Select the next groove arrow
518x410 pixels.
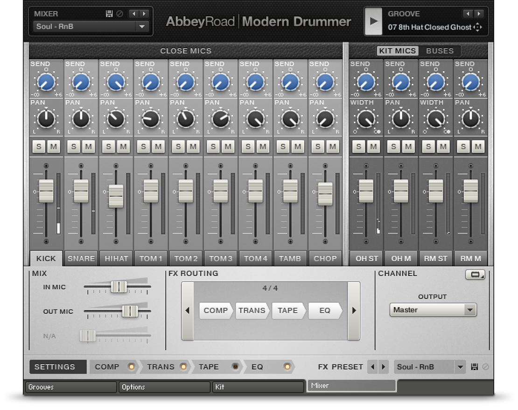point(479,14)
